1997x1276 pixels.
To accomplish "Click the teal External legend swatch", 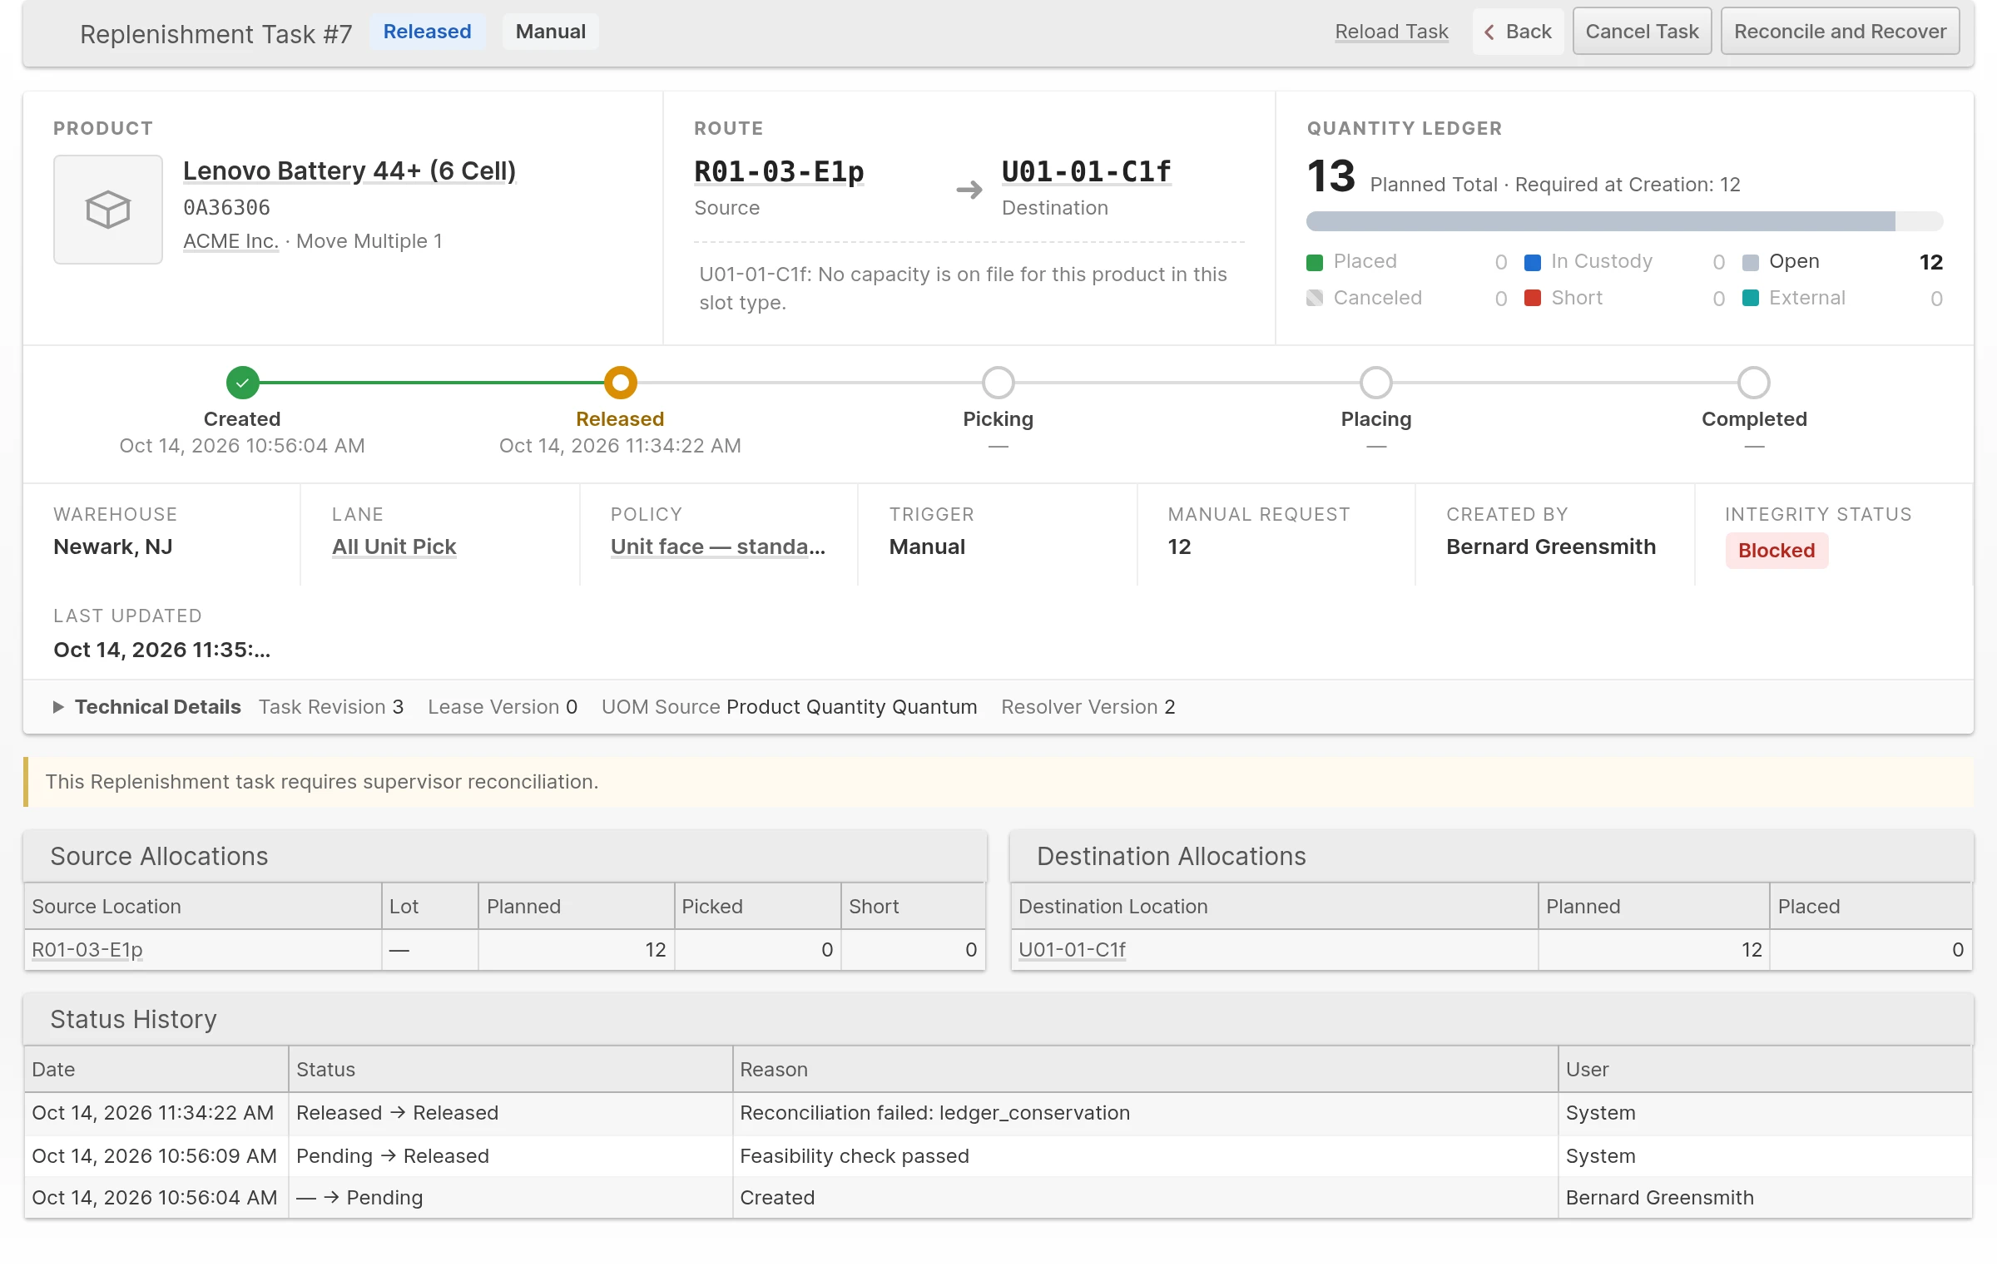I will 1751,298.
